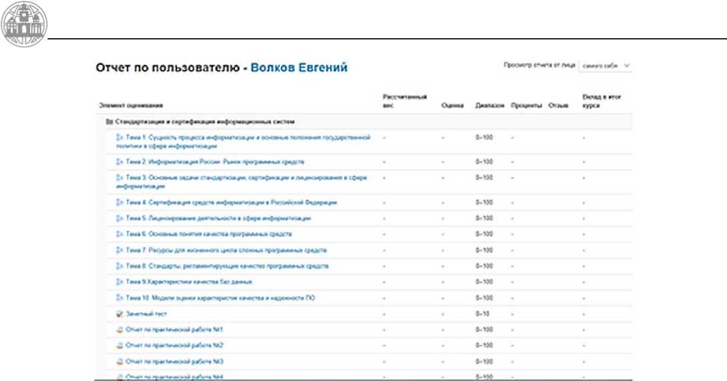Click the lesson icon for Тема 8
Viewport: 727px width, 381px height.
[120, 266]
